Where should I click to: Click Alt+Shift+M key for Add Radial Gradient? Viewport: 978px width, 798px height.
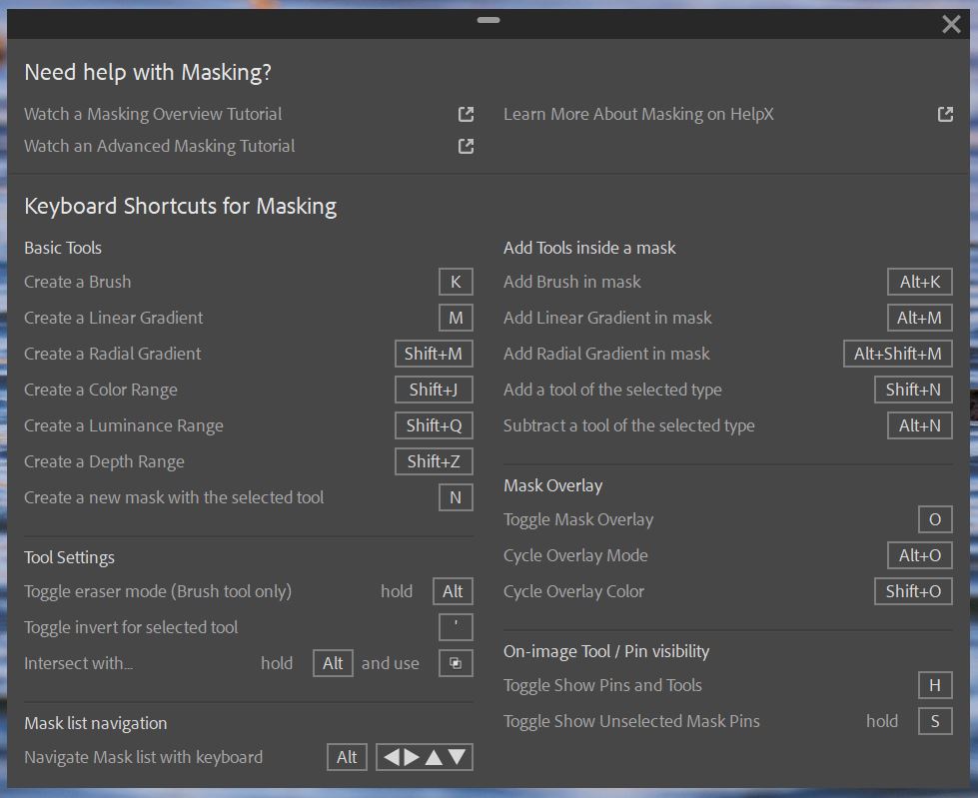tap(897, 354)
